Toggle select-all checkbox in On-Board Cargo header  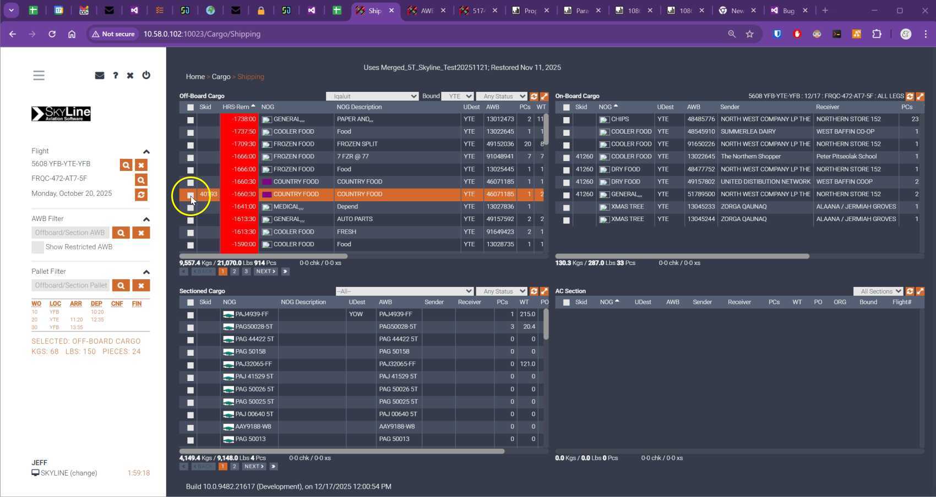(x=566, y=107)
